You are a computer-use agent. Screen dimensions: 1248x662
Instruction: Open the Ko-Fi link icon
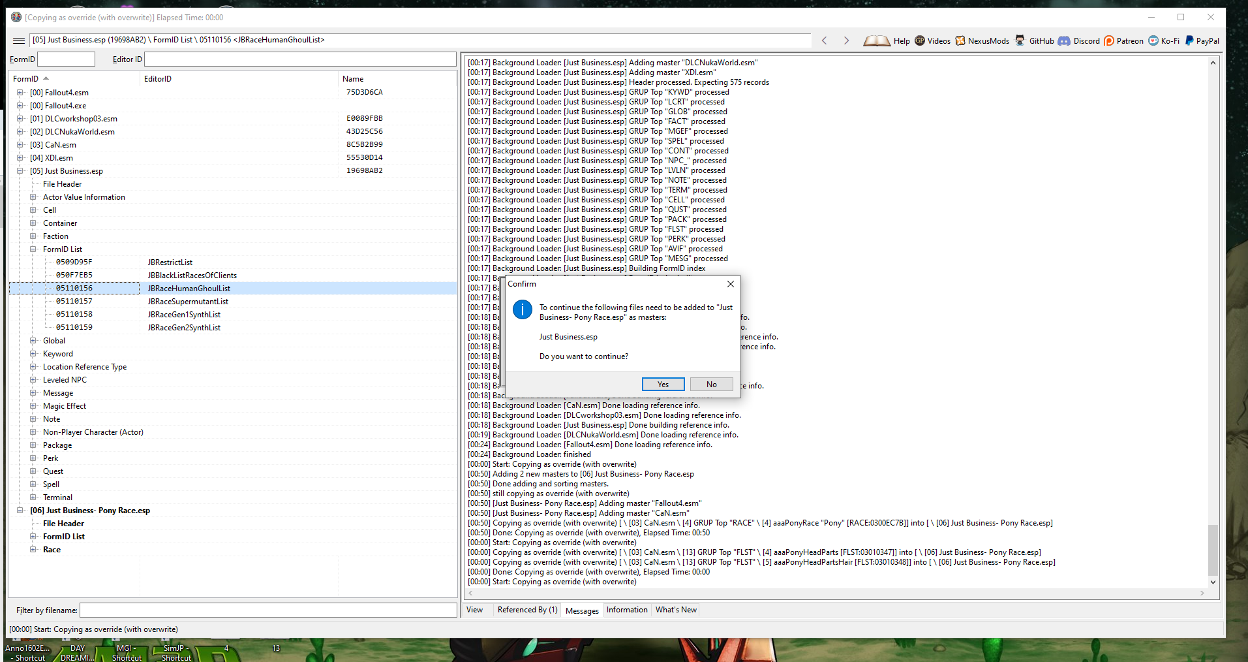pyautogui.click(x=1153, y=40)
